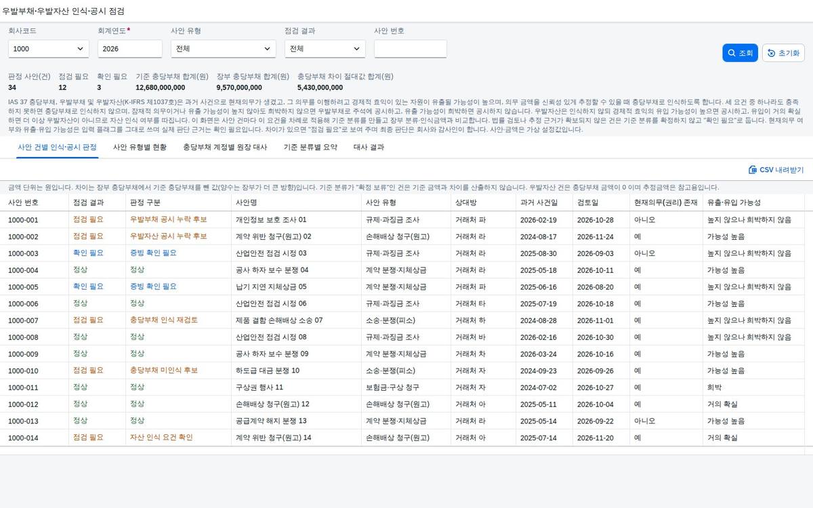
Task: Click 우발부채 공시 누락 후보 in row 1000-001
Action: click(x=168, y=219)
